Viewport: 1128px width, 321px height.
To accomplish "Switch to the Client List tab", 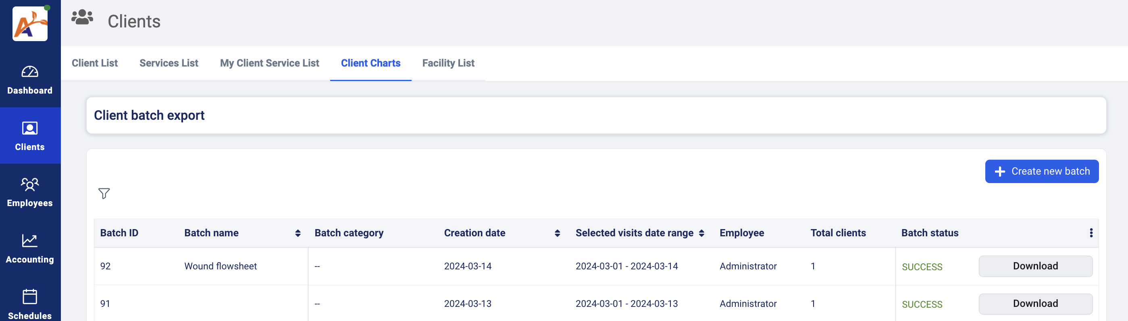I will click(x=95, y=63).
